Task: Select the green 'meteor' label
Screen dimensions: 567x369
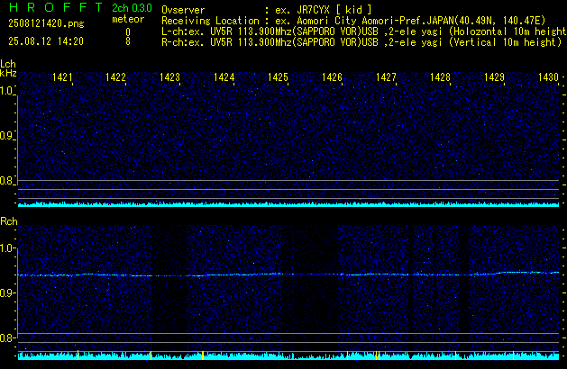Action: click(128, 19)
